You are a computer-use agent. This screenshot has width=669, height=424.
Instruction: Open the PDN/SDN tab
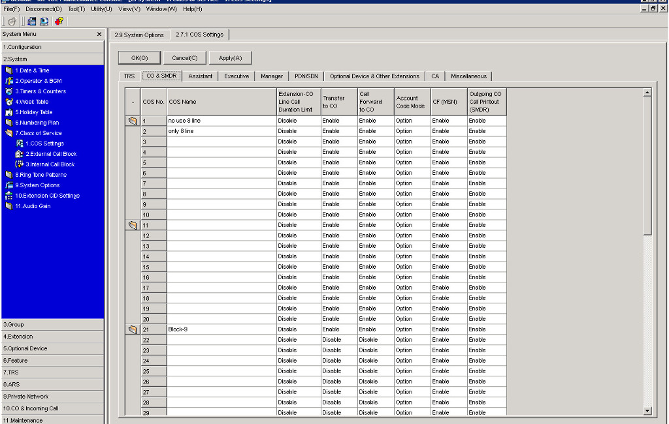[x=306, y=76]
